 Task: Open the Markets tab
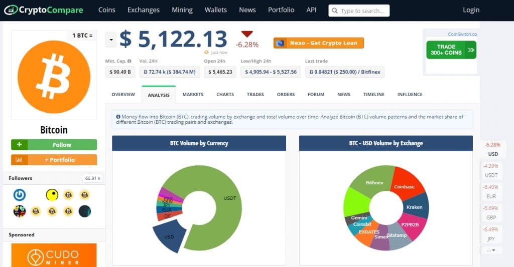click(193, 94)
